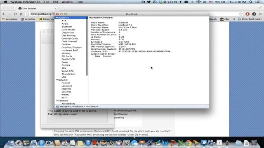Image resolution: width=264 pixels, height=148 pixels.
Task: Click US flag input source icon
Action: click(211, 2)
